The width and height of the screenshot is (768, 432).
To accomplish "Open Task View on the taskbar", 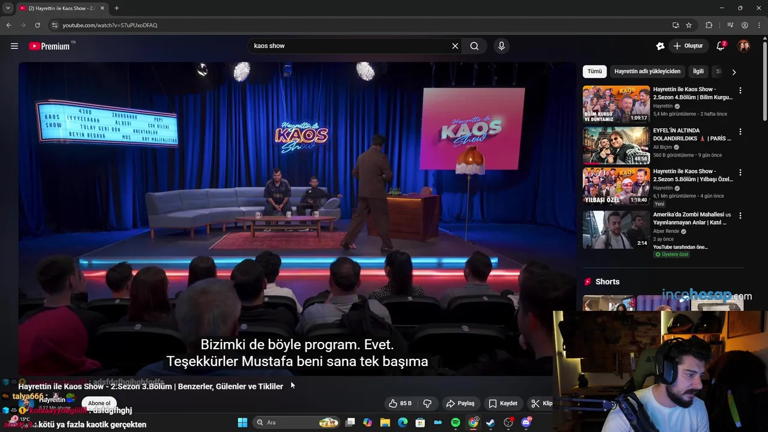I will 350,422.
